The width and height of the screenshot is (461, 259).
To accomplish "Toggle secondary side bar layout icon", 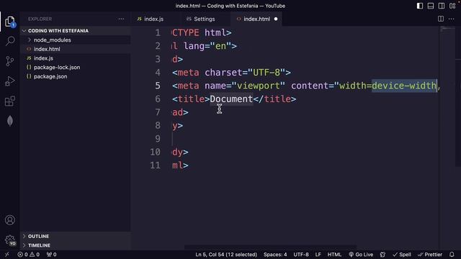I will point(442,6).
